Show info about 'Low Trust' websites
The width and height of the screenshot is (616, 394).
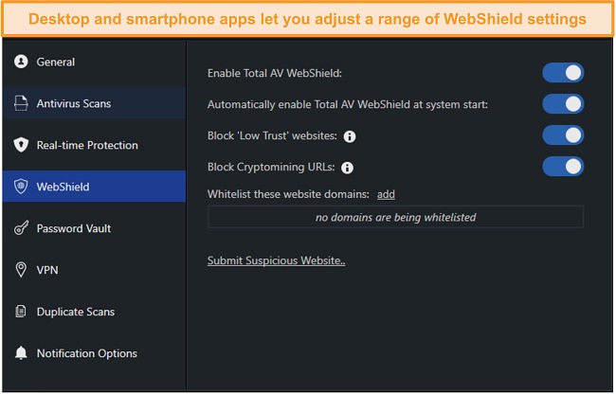350,136
